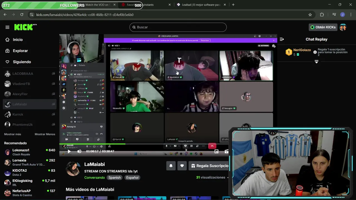Open LaMaiabi's avatar below the video
The image size is (356, 200).
click(73, 169)
